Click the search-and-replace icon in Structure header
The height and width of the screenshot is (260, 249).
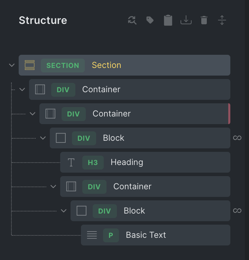tap(132, 20)
